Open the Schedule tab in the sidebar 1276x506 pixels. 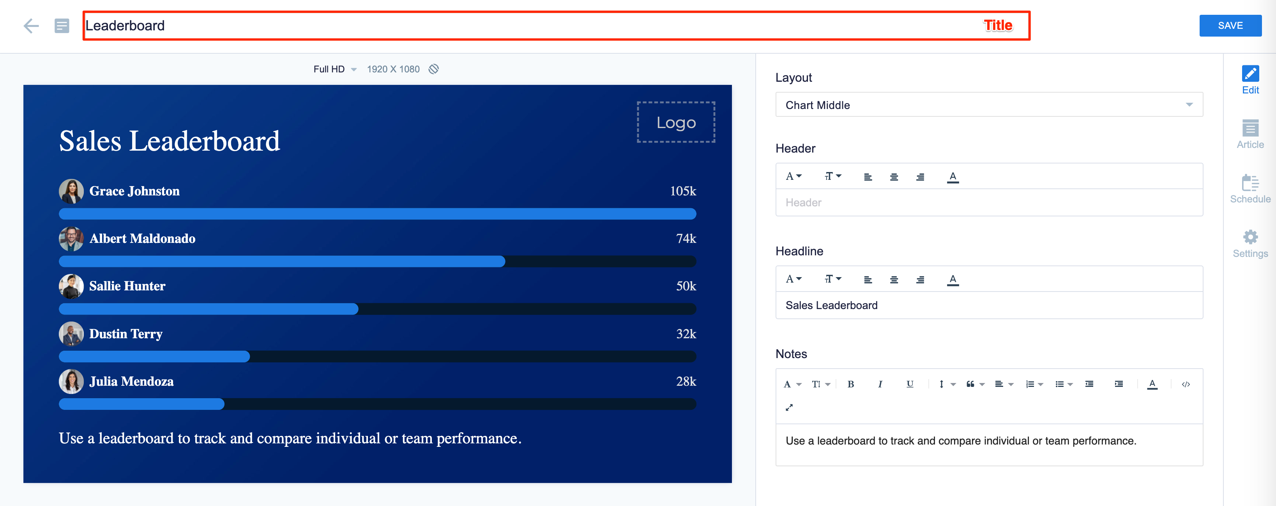[1250, 188]
